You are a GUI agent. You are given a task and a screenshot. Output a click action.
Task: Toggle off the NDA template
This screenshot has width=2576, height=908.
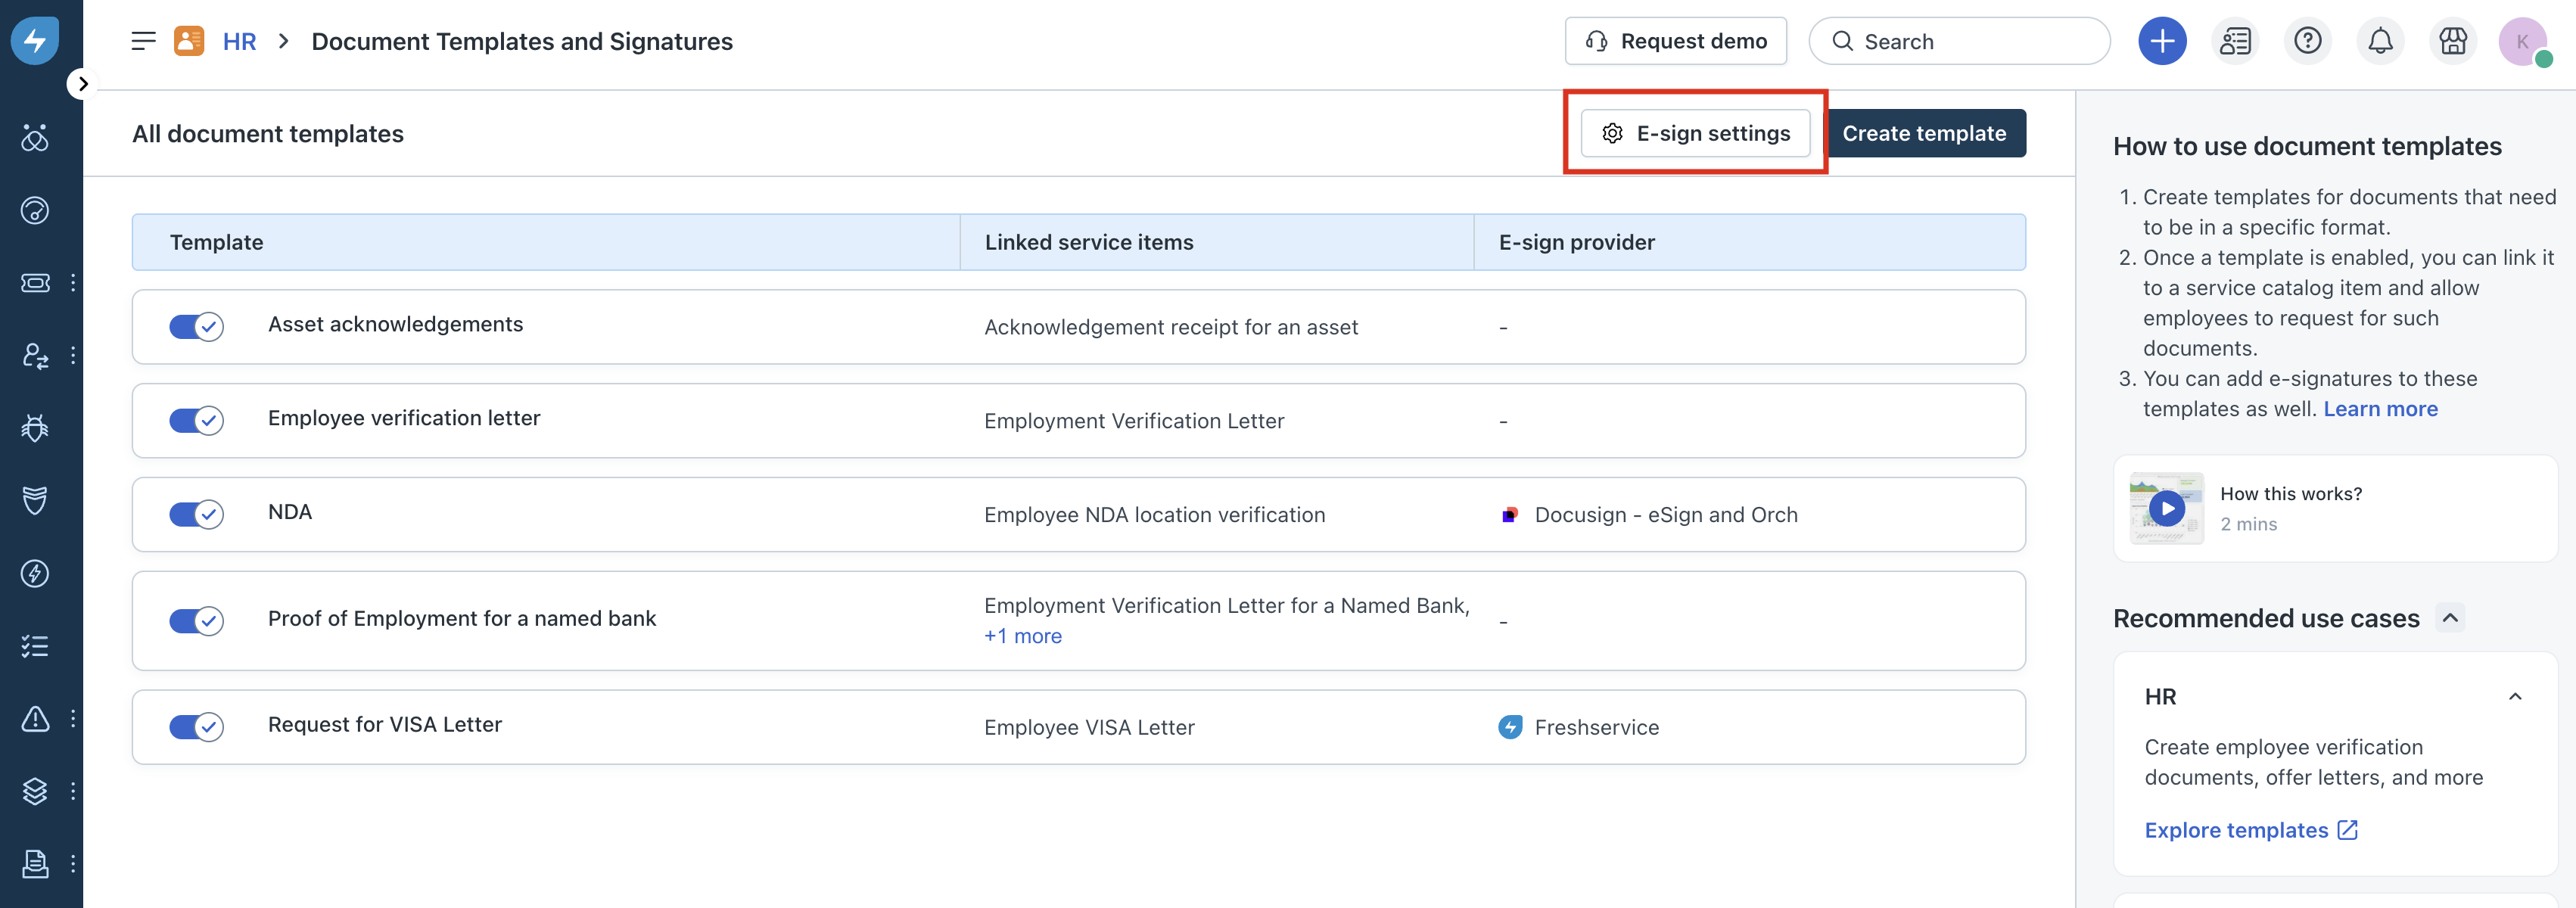tap(196, 514)
